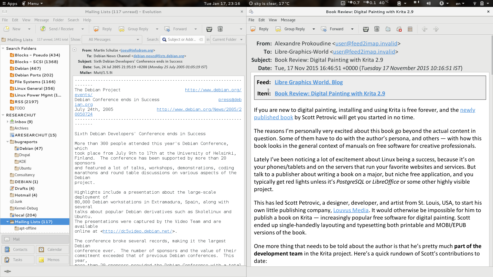Open the Show All Messages combo box

point(112,39)
